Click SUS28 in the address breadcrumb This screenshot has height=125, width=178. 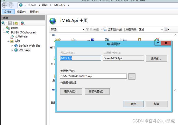(32, 5)
